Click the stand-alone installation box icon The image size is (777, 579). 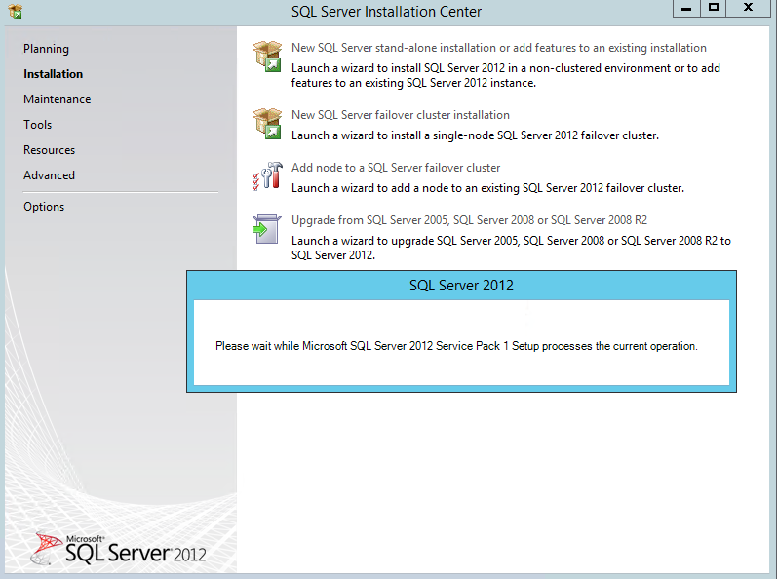coord(267,56)
